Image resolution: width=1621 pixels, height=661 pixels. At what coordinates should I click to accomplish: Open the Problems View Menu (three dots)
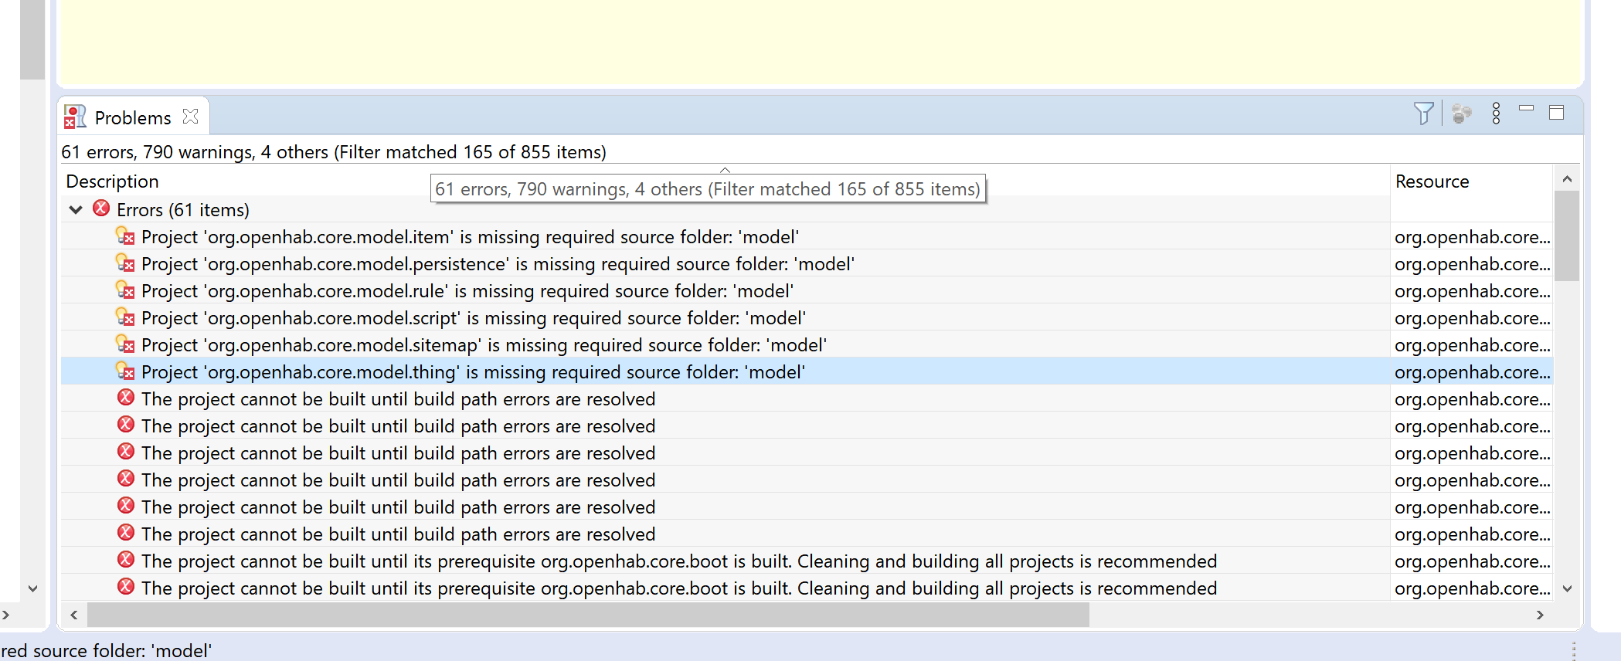click(1497, 114)
